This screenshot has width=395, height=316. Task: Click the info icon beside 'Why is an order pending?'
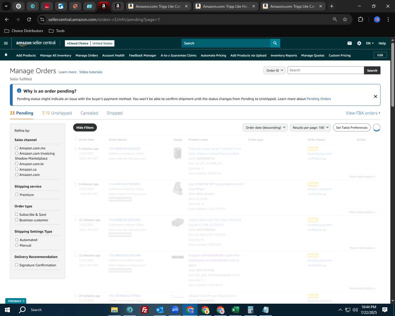pyautogui.click(x=19, y=91)
